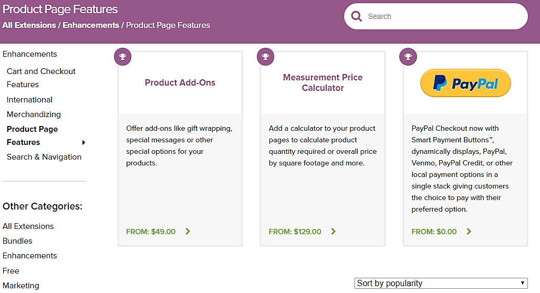Image resolution: width=540 pixels, height=293 pixels.
Task: Select the Merchandizing sidebar category
Action: (x=34, y=114)
